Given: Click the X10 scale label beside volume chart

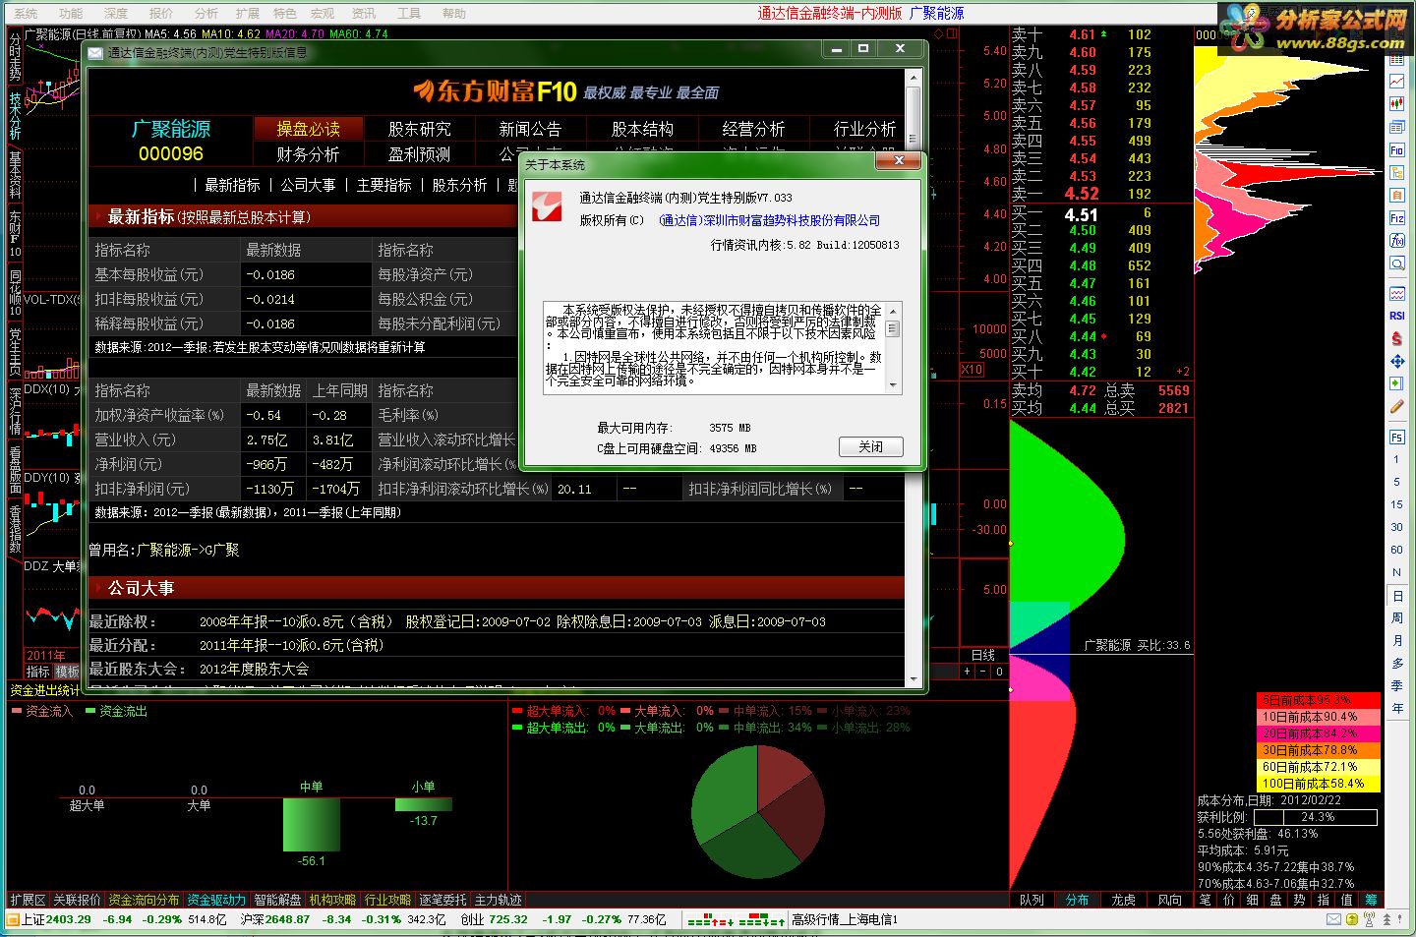Looking at the screenshot, I should [972, 370].
